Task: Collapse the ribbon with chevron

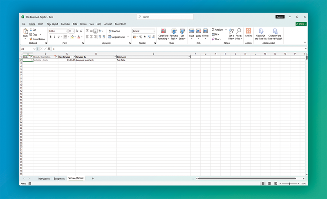Action: click(305, 42)
